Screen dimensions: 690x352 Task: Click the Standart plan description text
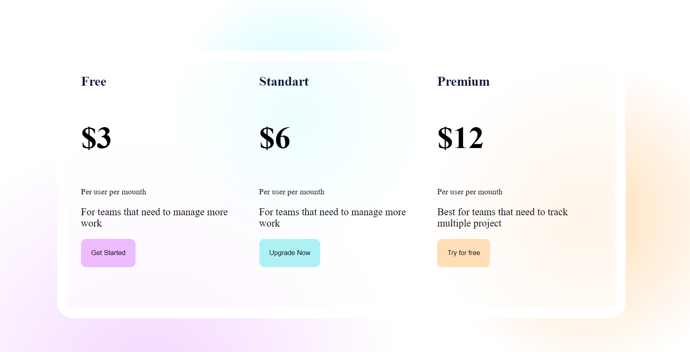click(332, 217)
